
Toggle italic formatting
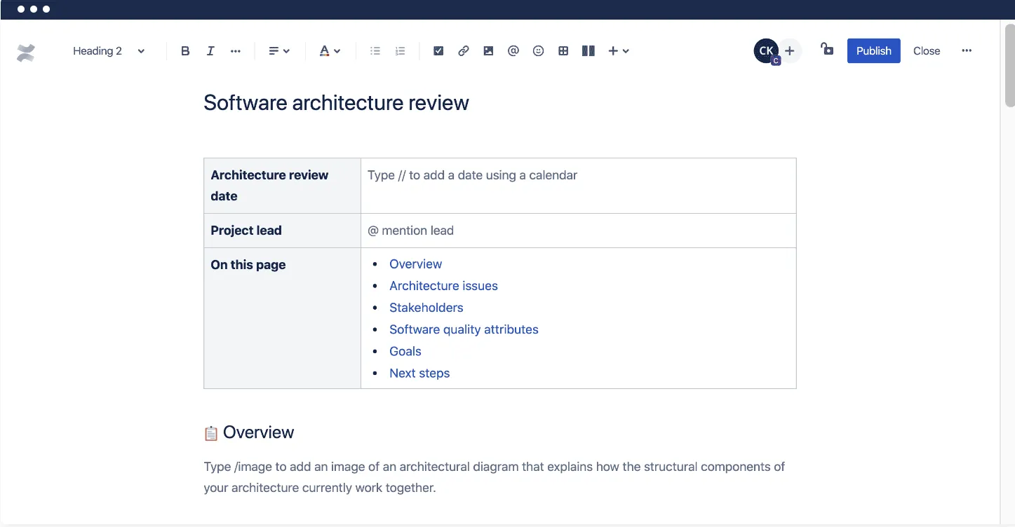210,51
